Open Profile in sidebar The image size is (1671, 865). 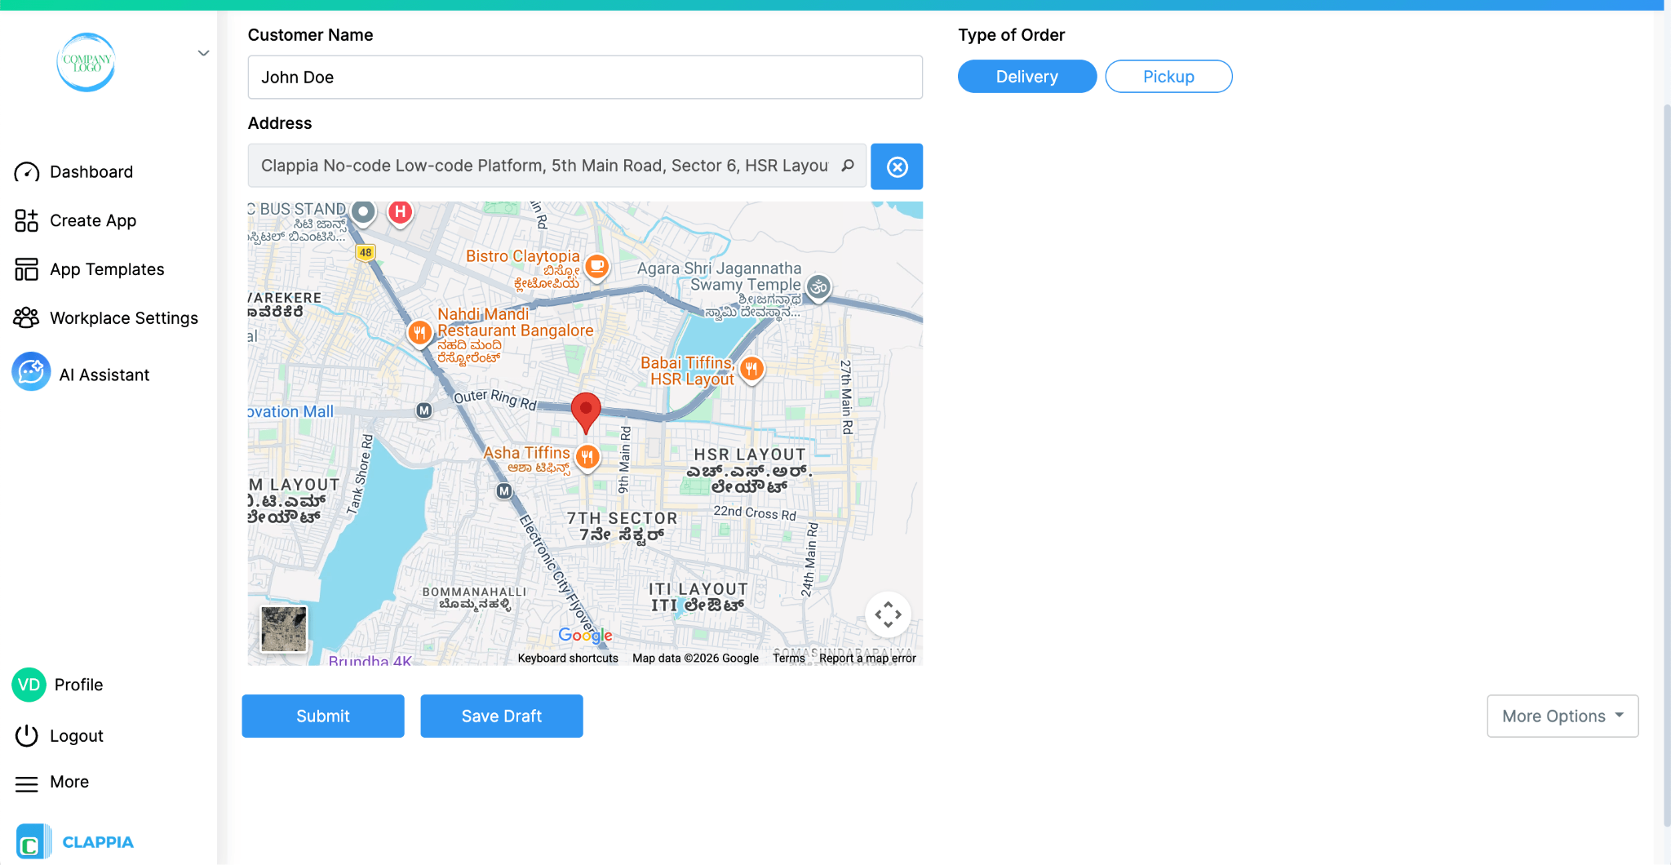point(78,685)
